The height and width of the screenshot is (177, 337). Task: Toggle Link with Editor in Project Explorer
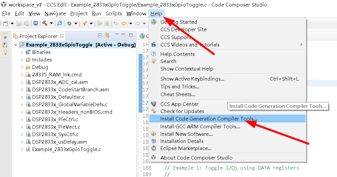click(x=107, y=35)
